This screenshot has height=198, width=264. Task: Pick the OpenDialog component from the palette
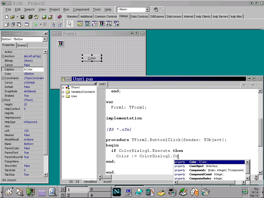(x=80, y=24)
